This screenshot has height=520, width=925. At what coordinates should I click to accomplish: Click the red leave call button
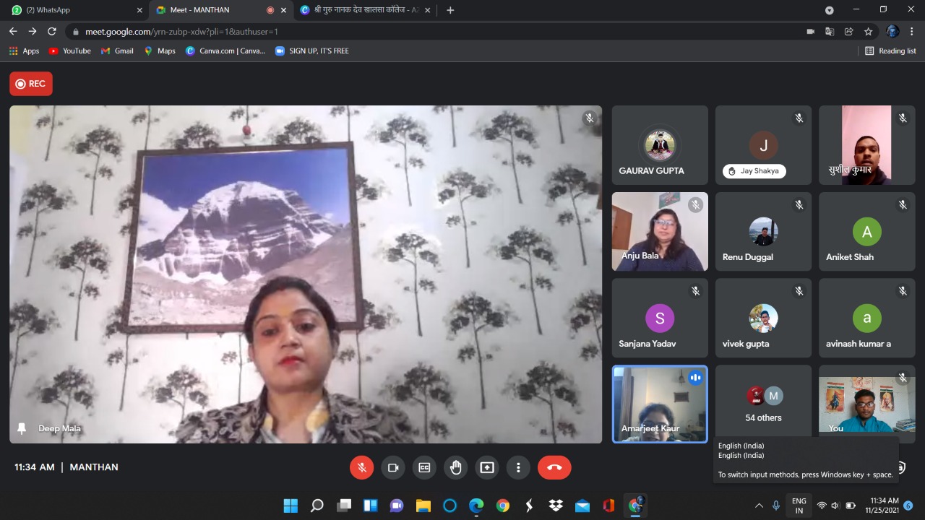point(554,467)
